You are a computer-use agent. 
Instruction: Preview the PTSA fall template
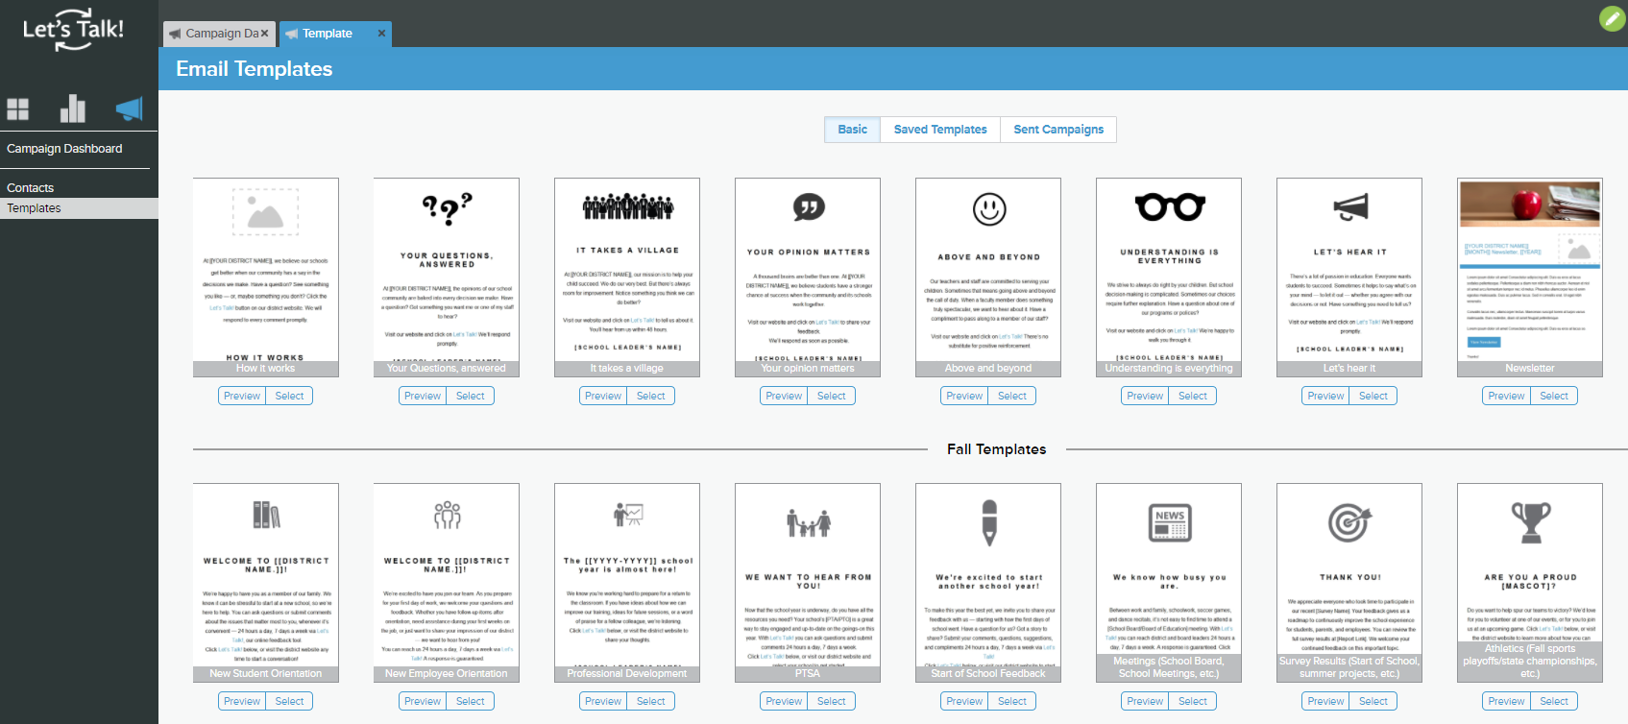tap(784, 701)
